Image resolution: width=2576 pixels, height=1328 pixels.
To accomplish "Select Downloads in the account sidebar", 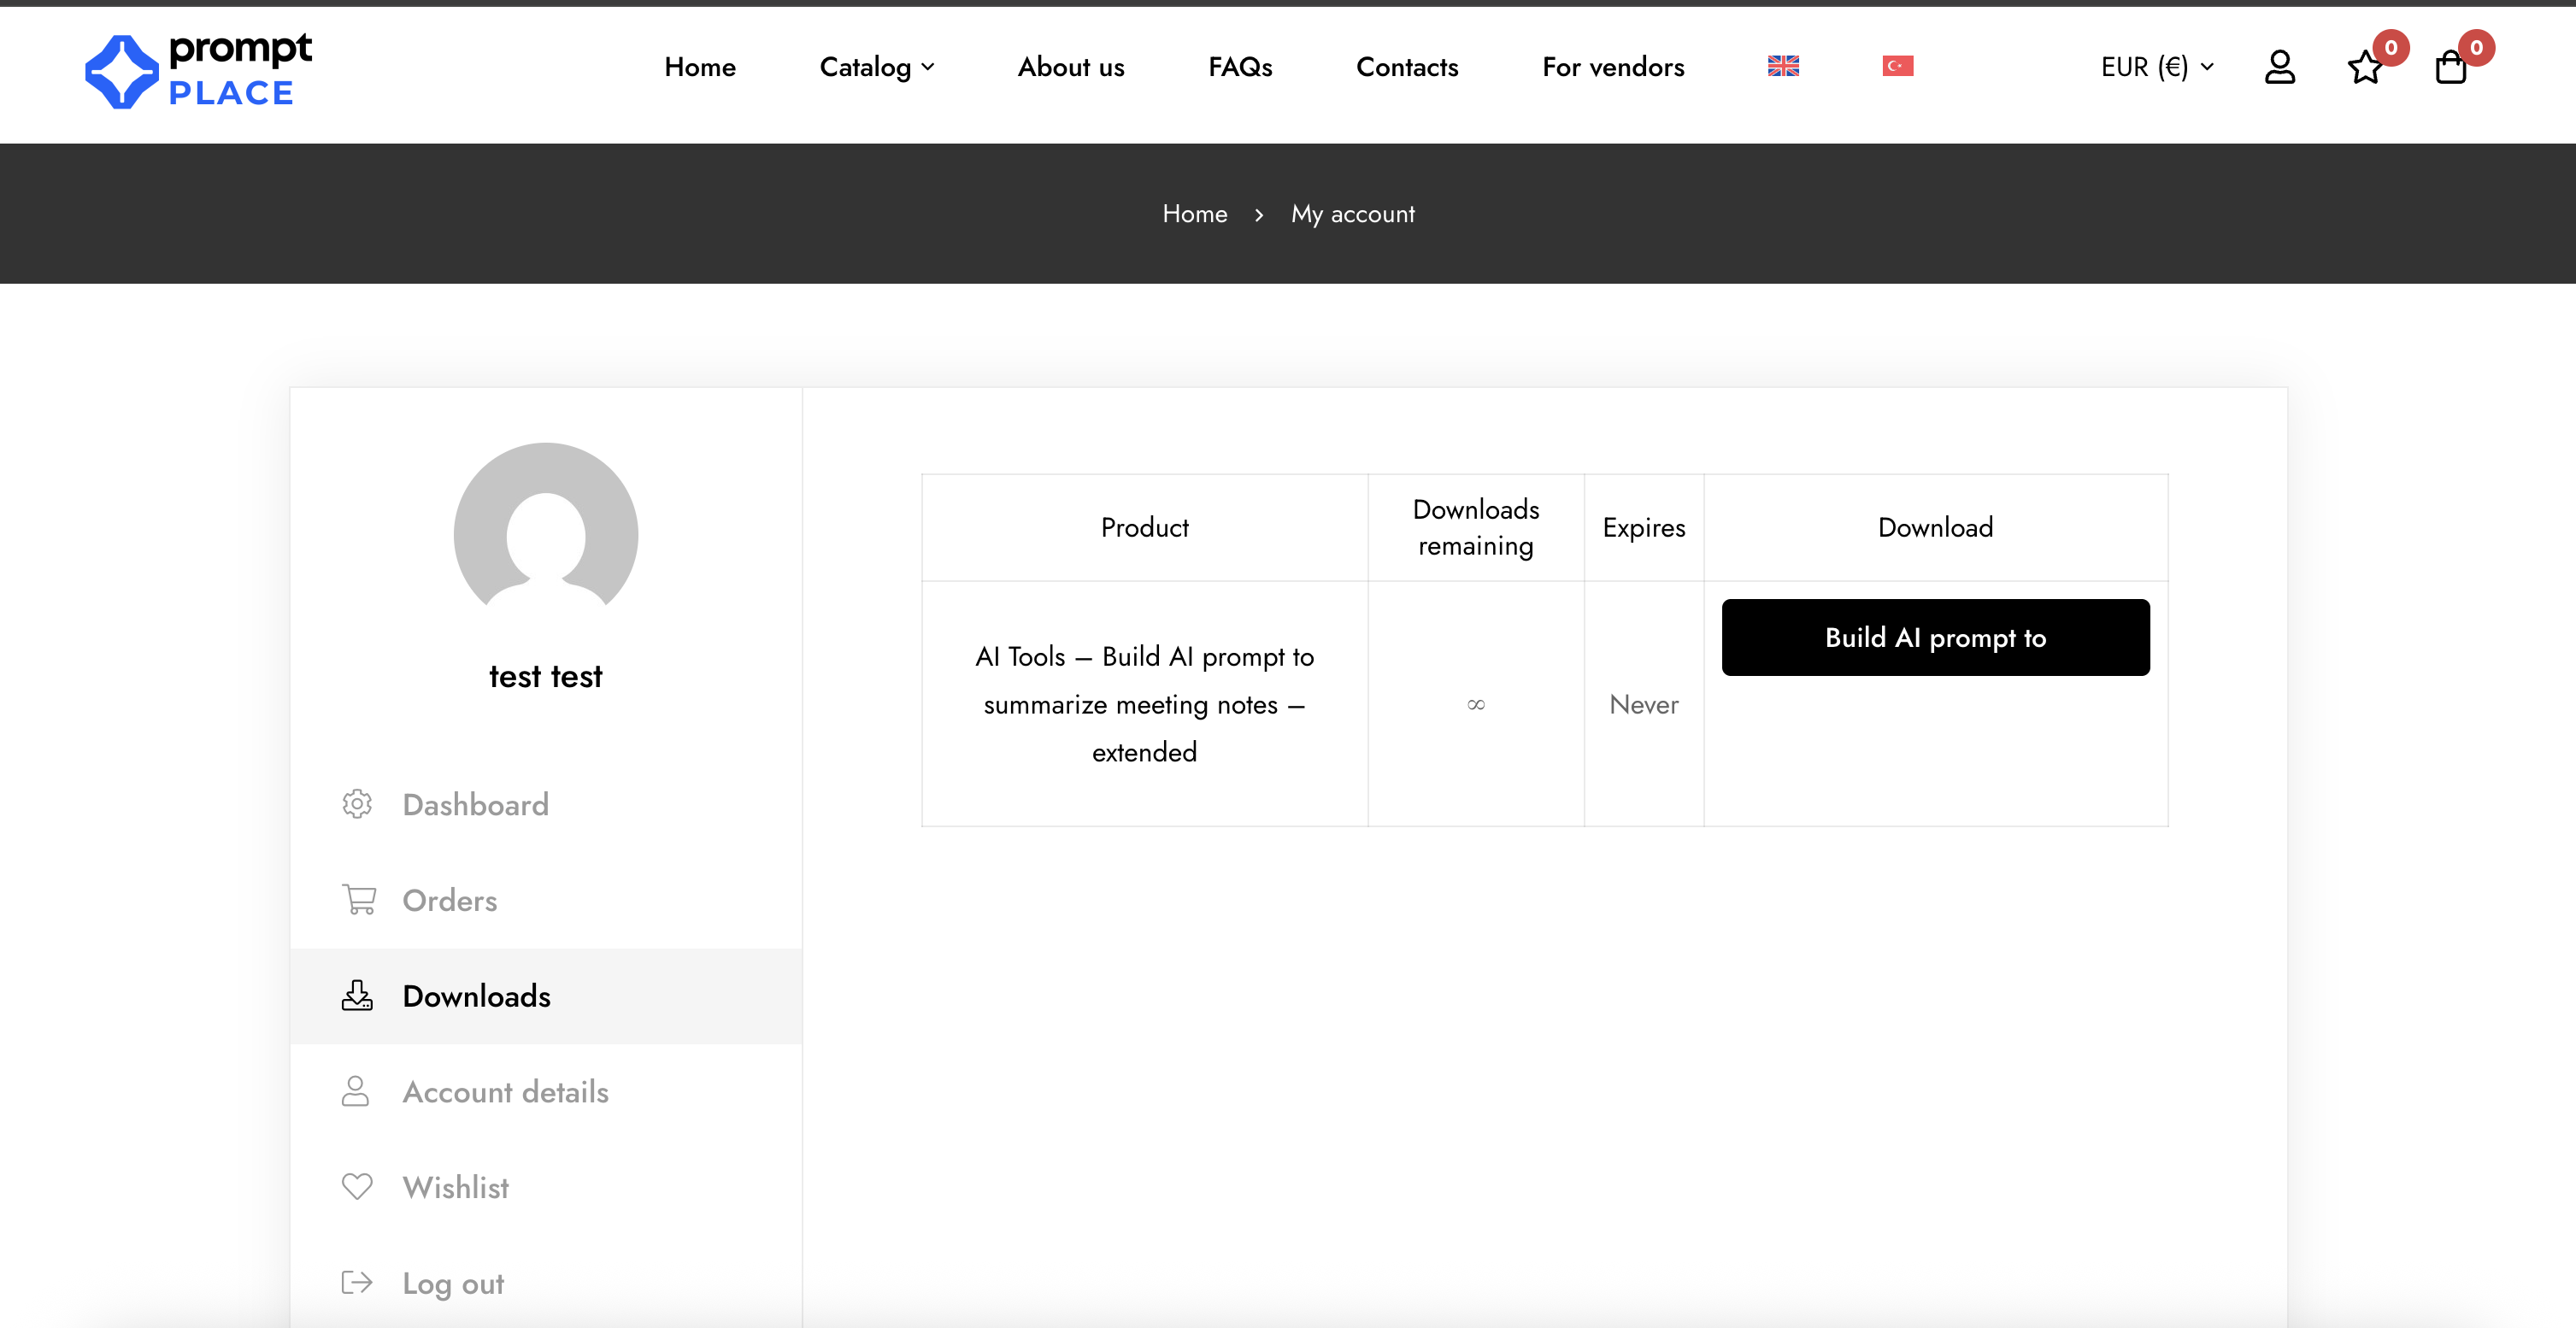I will coord(546,996).
